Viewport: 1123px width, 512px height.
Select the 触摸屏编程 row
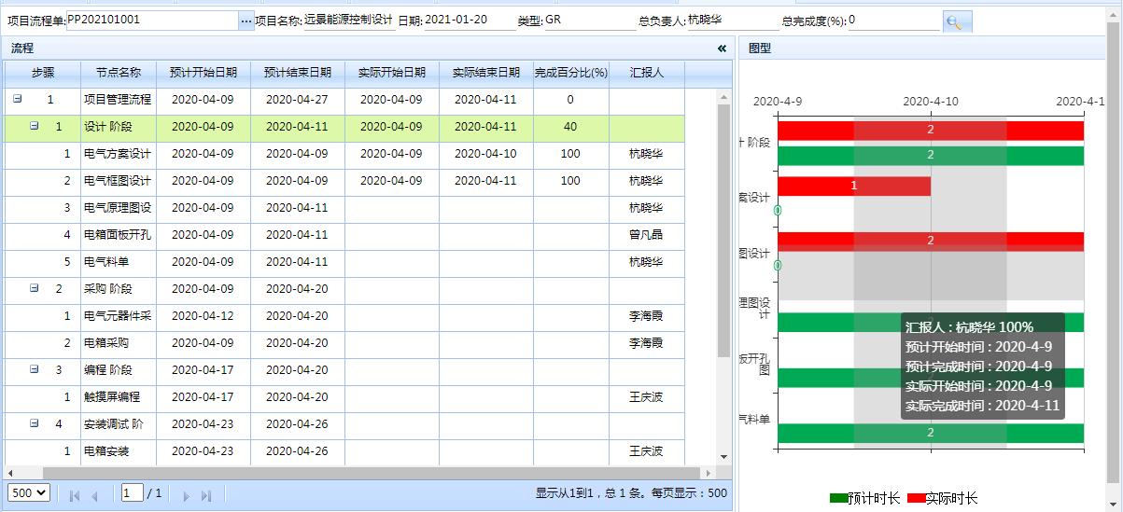pos(344,397)
